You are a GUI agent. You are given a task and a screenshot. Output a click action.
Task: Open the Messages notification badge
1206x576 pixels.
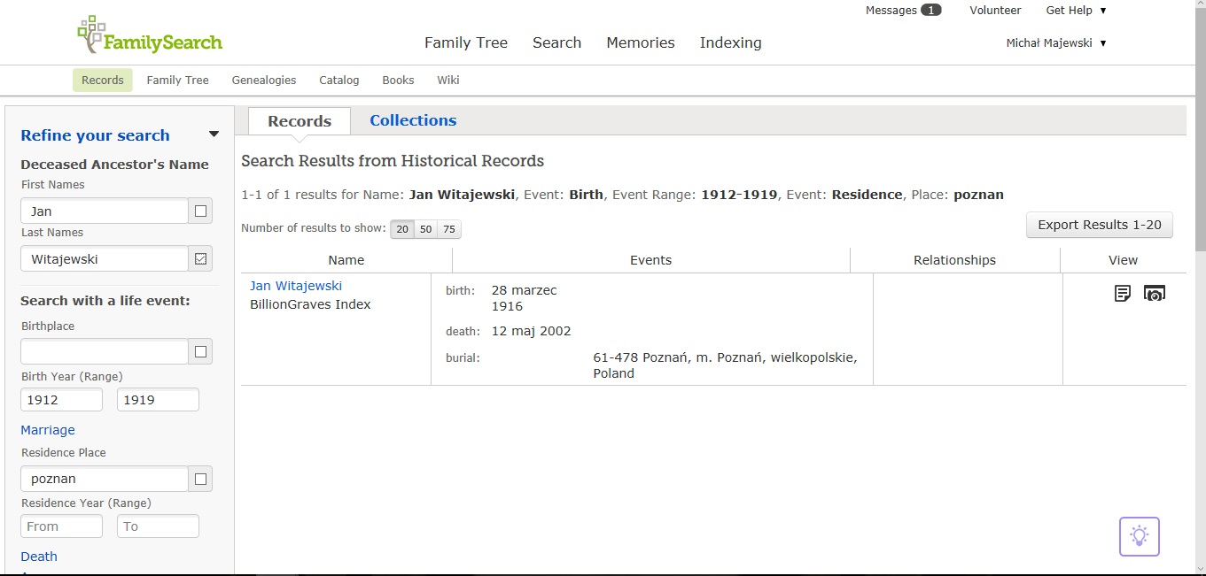(930, 11)
